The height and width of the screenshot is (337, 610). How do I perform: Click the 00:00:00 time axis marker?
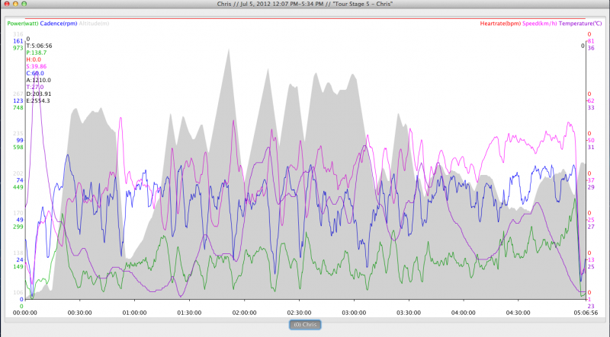(x=25, y=312)
